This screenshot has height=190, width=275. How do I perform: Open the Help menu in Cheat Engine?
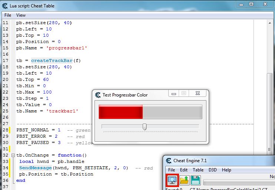tap(226, 170)
